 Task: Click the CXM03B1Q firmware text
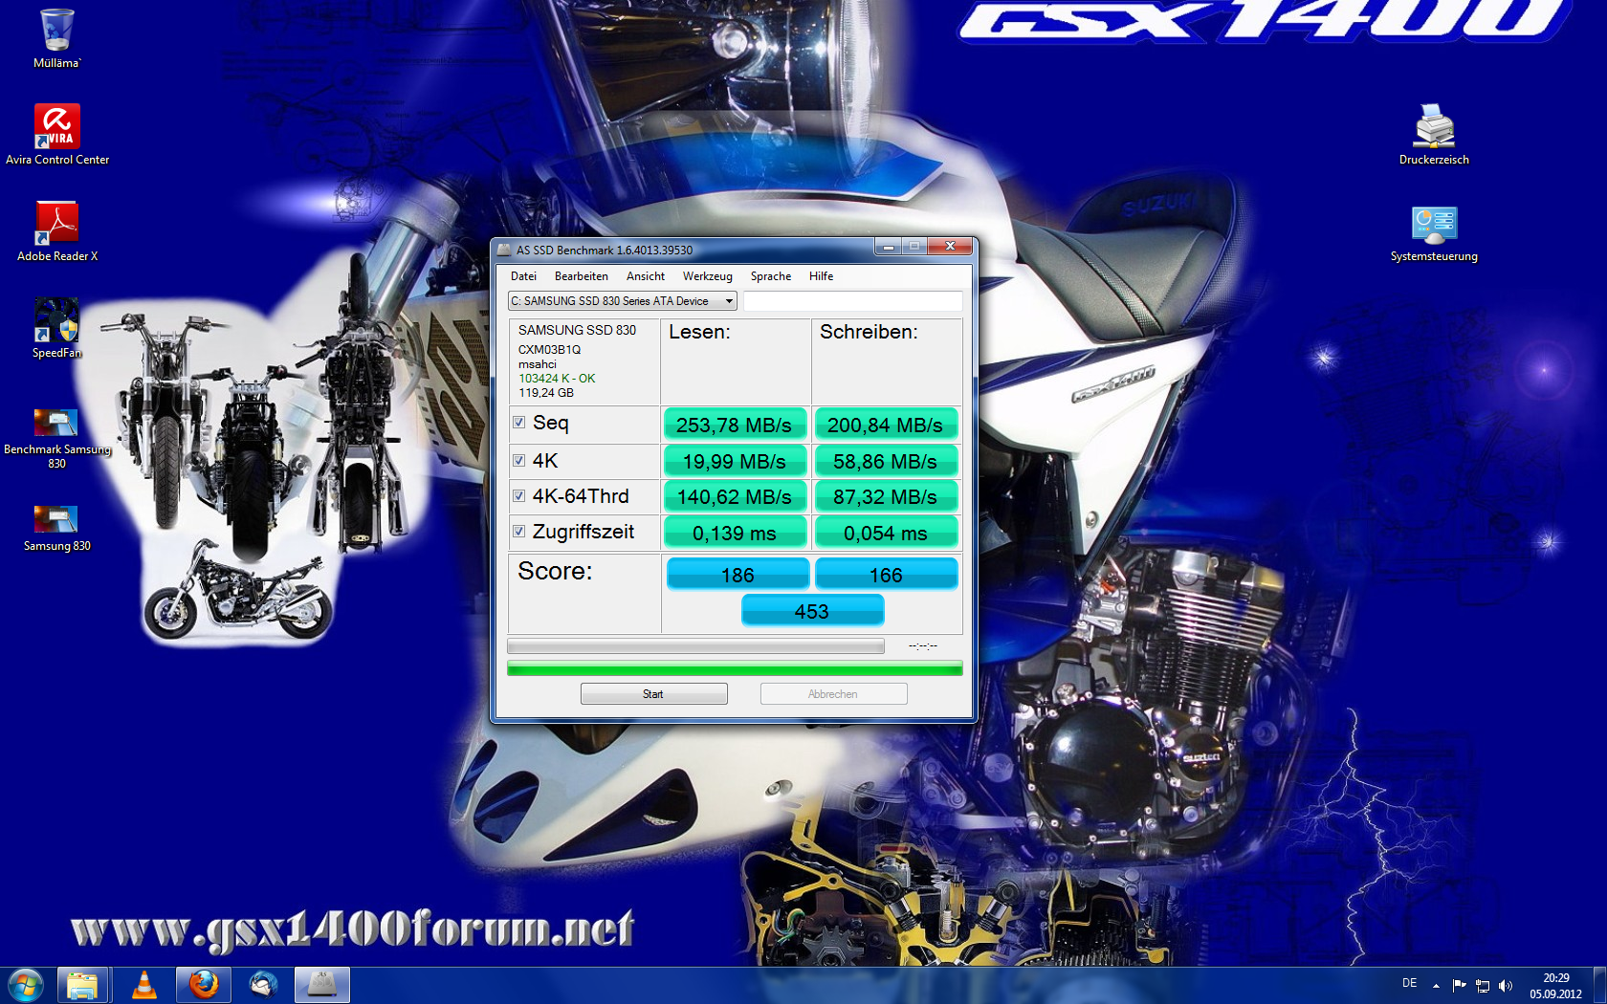point(549,350)
